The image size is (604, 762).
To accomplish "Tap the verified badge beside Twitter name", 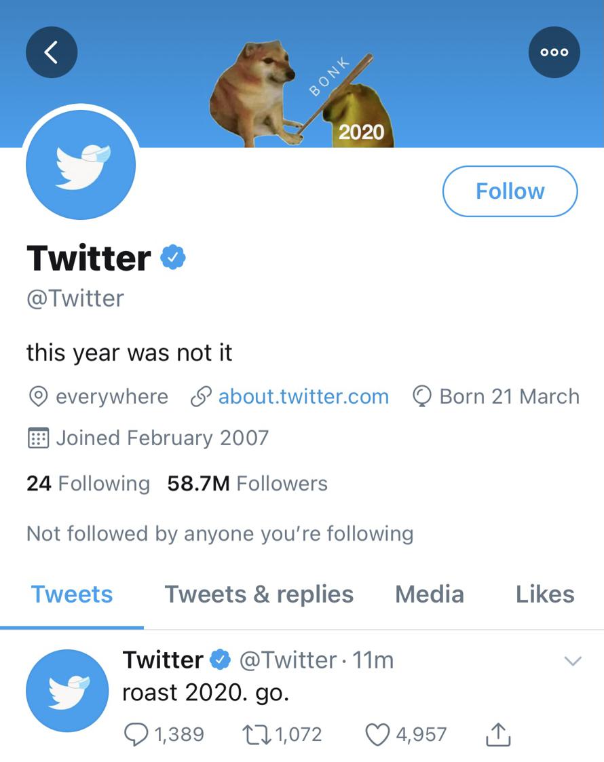I will point(173,257).
